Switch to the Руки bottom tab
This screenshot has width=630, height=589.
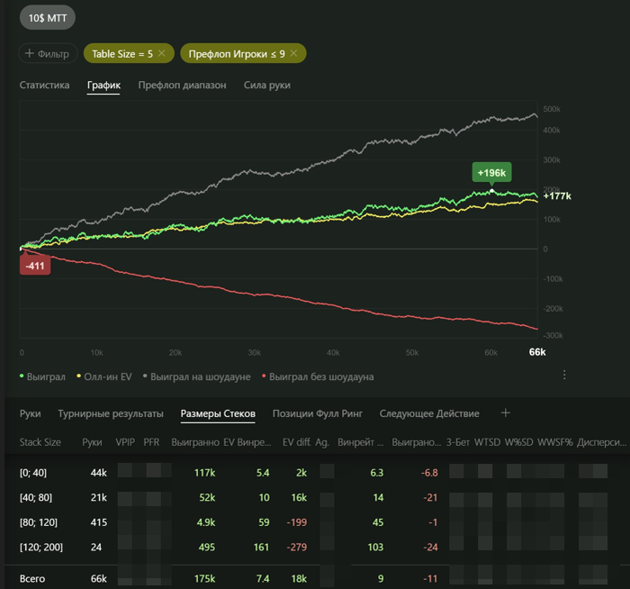coord(30,413)
